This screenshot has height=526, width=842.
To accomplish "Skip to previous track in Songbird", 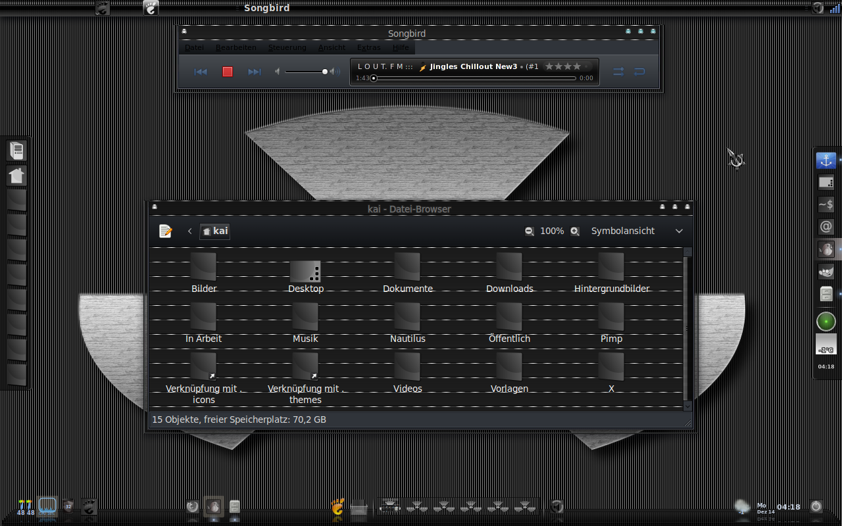I will [201, 72].
